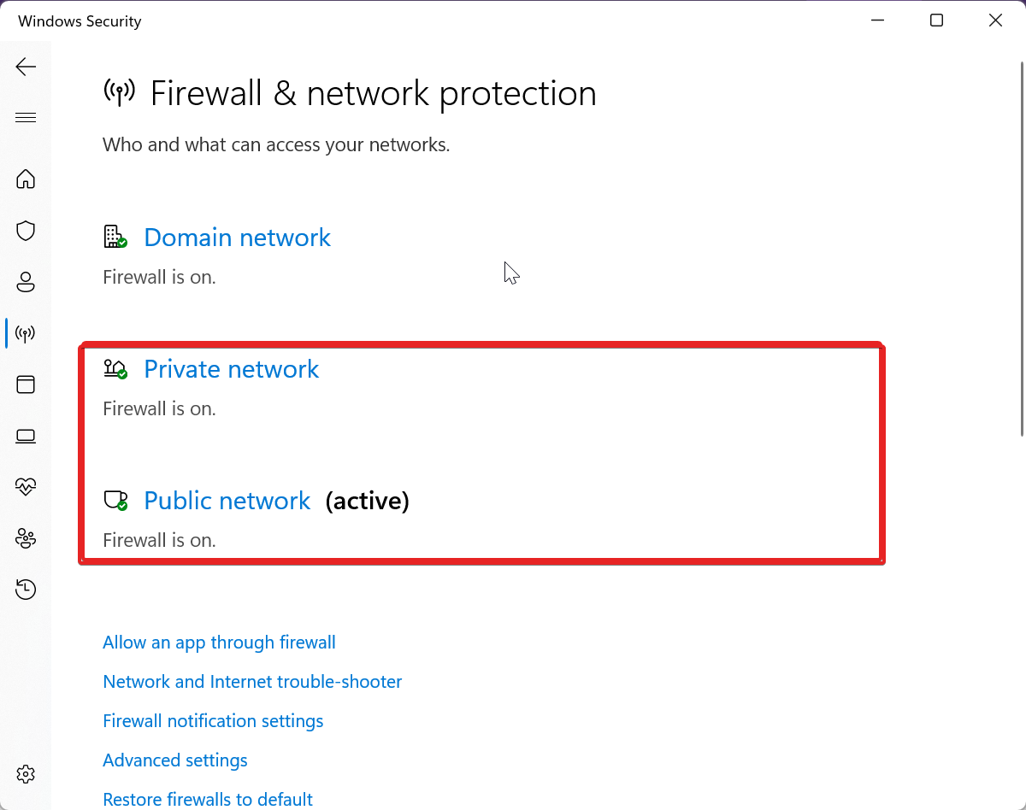Viewport: 1026px width, 810px height.
Task: Open the Home icon in sidebar
Action: tap(26, 179)
